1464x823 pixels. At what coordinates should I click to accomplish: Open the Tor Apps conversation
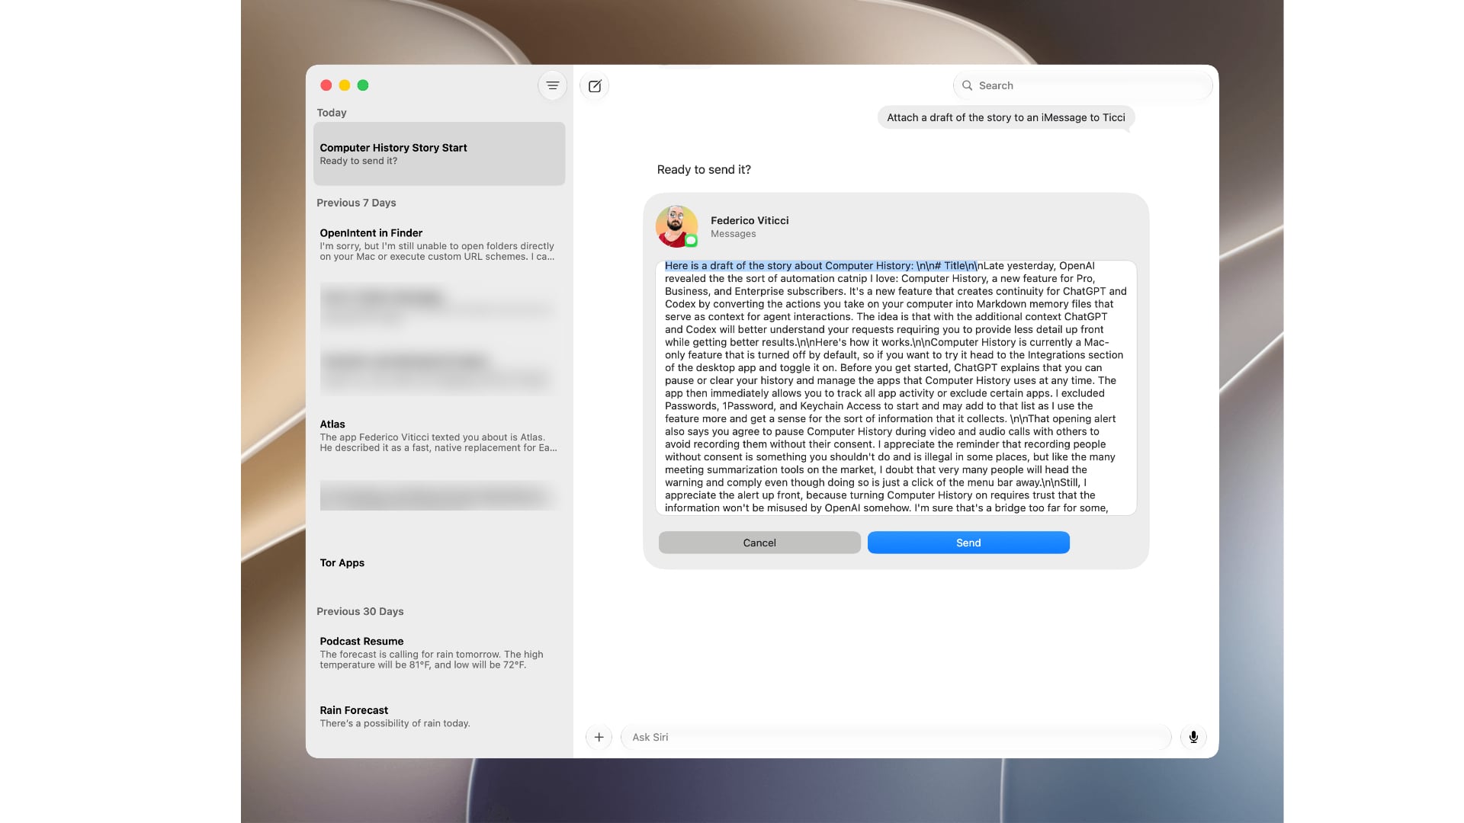439,563
